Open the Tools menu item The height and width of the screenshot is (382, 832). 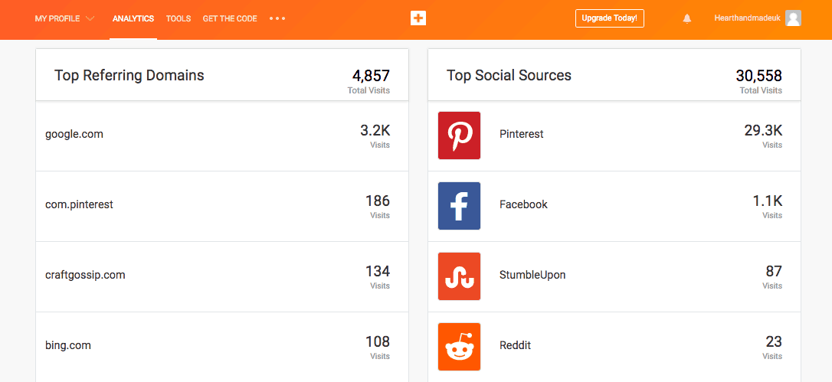pos(179,18)
